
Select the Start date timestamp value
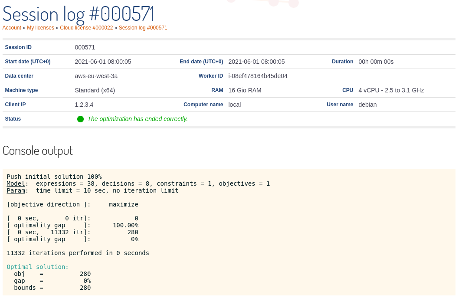[103, 62]
